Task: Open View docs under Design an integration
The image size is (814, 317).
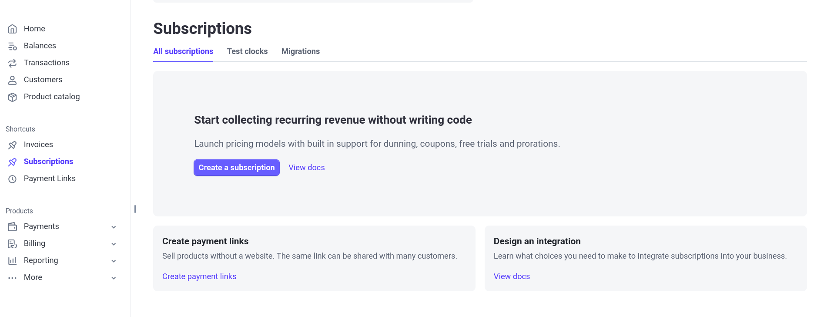Action: point(512,277)
